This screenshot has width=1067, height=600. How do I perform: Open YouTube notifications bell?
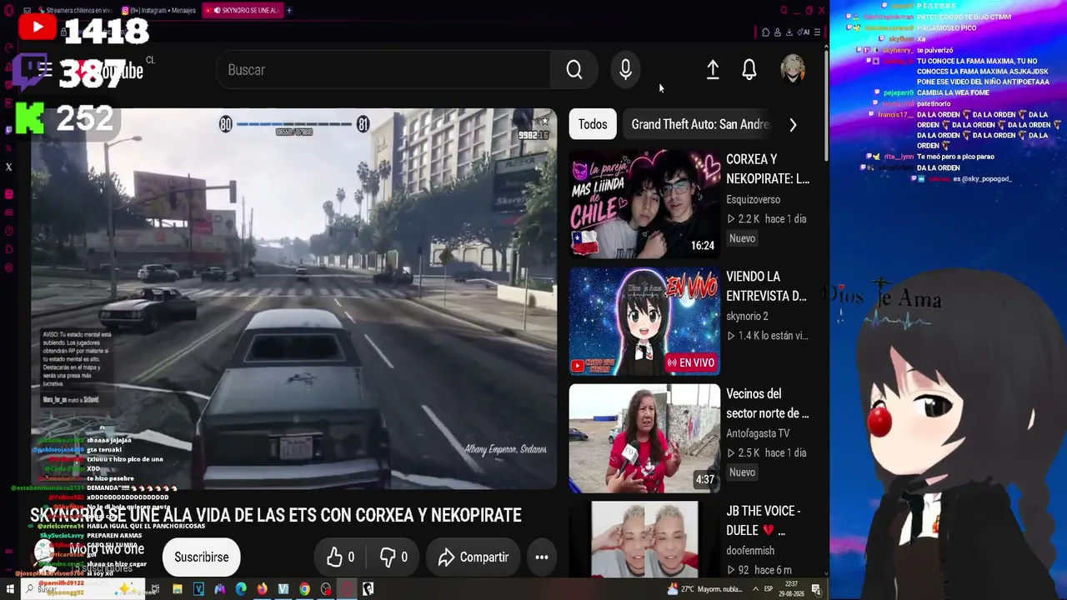click(749, 70)
